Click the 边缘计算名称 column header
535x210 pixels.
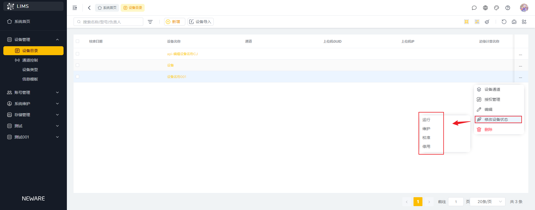pos(489,41)
